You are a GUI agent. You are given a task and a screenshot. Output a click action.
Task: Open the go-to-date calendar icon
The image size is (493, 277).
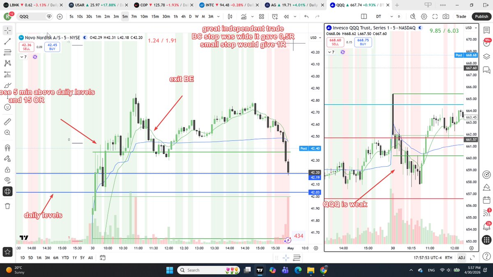103,258
